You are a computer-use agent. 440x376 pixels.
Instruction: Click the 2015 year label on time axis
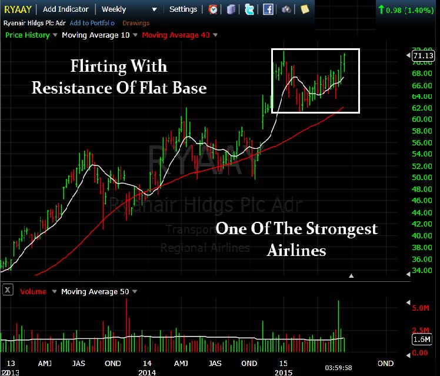(x=284, y=372)
